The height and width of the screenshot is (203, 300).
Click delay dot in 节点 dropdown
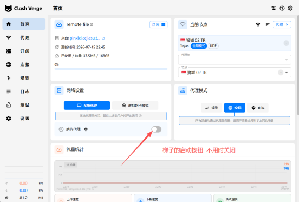pyautogui.click(x=281, y=73)
